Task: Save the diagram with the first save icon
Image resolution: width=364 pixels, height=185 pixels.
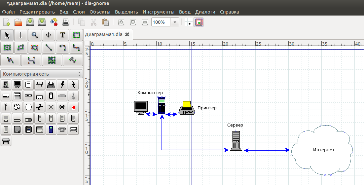Action: pyautogui.click(x=30, y=22)
